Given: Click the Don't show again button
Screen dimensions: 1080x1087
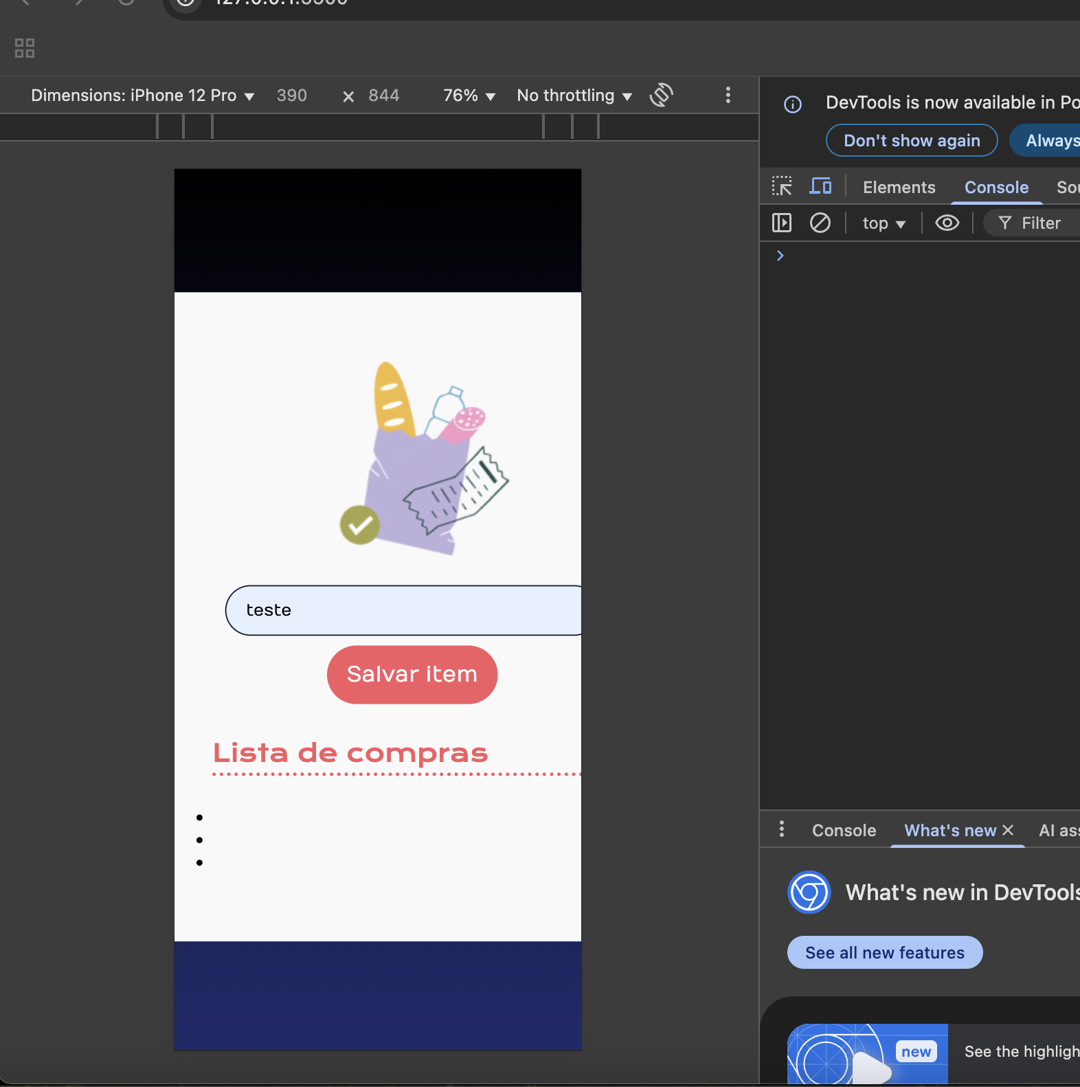Looking at the screenshot, I should pyautogui.click(x=912, y=140).
